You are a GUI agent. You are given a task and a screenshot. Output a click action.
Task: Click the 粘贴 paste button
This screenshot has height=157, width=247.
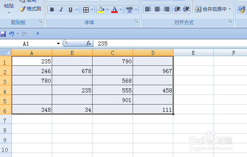pyautogui.click(x=9, y=6)
